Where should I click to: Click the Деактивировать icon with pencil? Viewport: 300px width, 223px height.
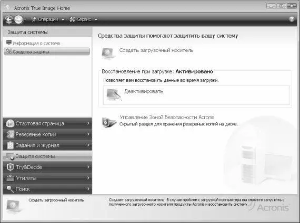coord(114,94)
